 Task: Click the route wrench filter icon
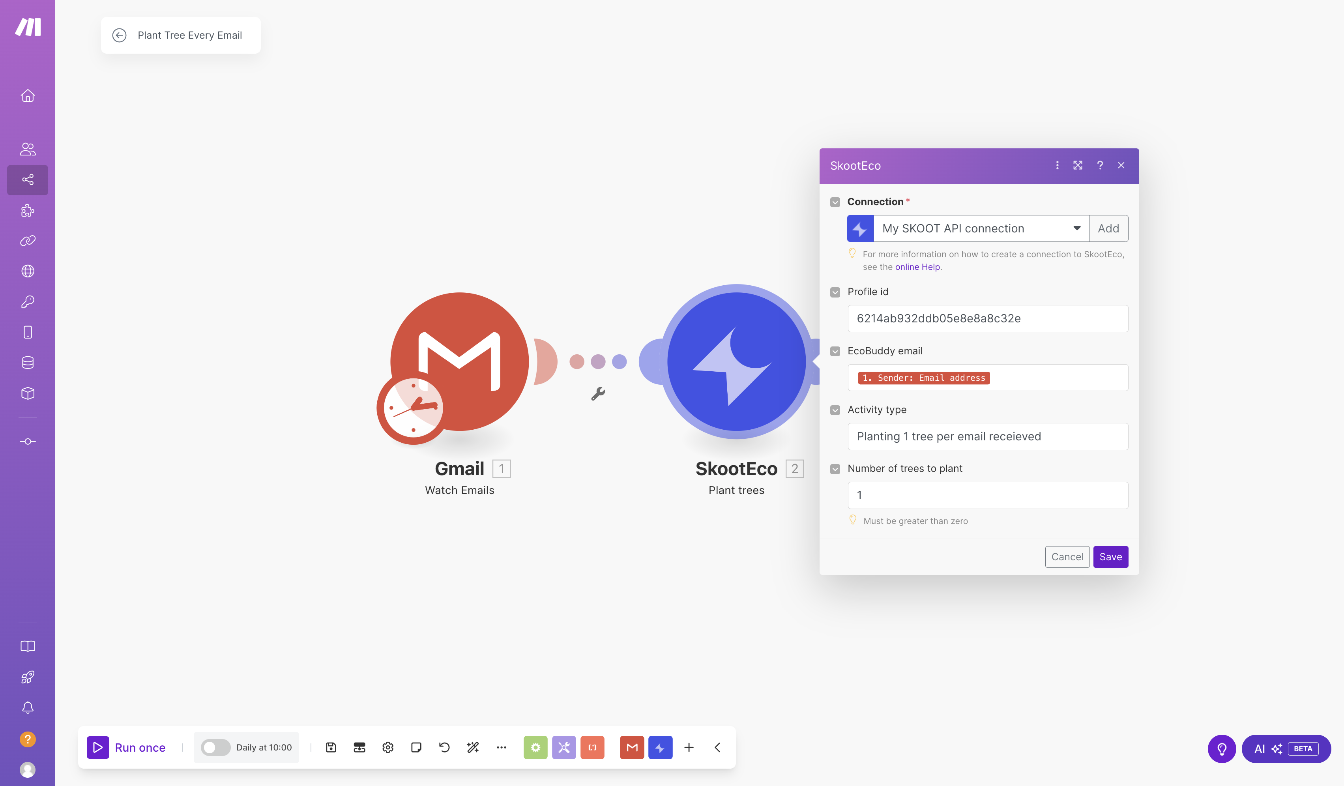tap(598, 393)
